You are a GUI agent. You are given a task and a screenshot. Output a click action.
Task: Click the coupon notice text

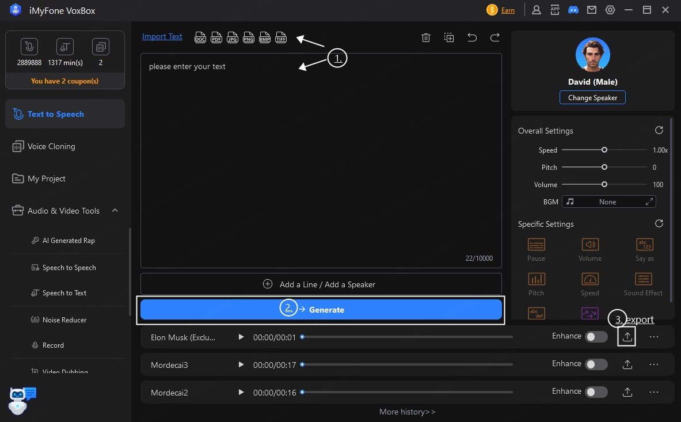coord(64,81)
